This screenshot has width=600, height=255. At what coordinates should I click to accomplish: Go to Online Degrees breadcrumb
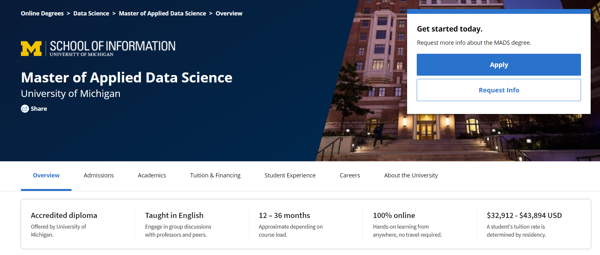(x=42, y=14)
